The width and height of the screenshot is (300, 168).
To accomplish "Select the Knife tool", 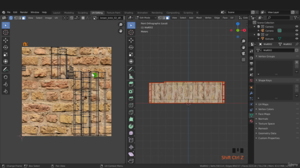I will click(x=131, y=112).
